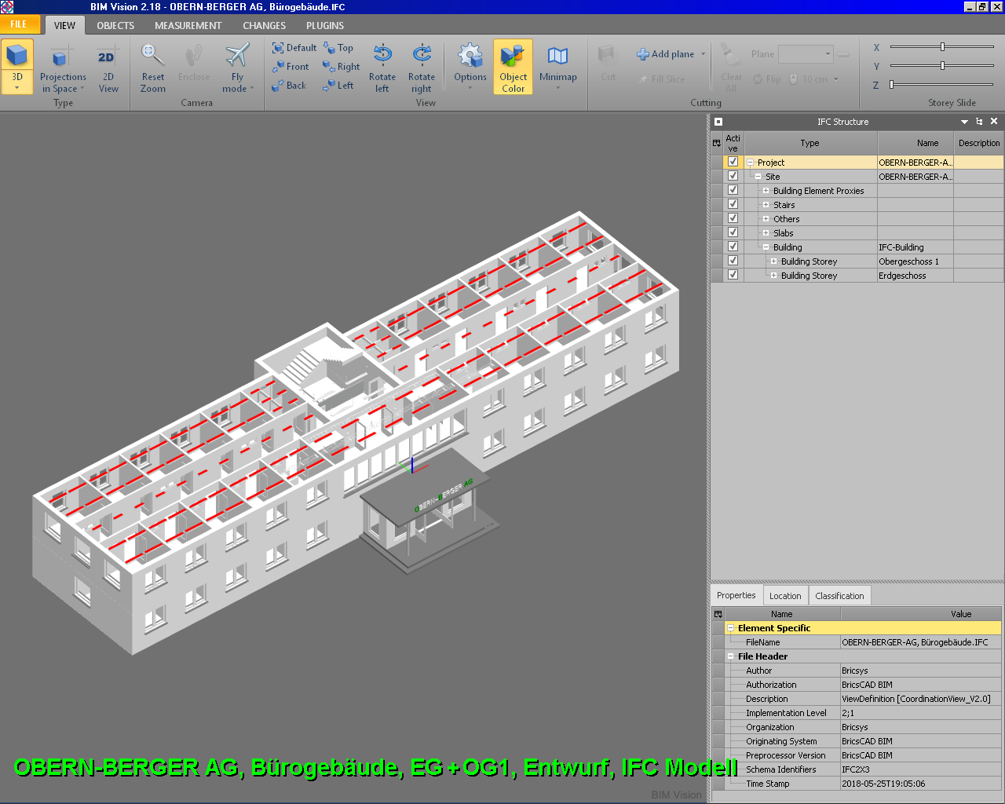The image size is (1005, 804).
Task: Switch to PLUGINS ribbon tab
Action: (325, 25)
